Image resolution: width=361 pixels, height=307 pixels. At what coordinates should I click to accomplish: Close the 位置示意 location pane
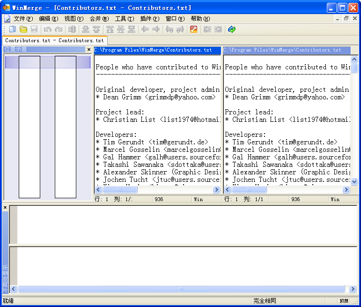pyautogui.click(x=89, y=50)
